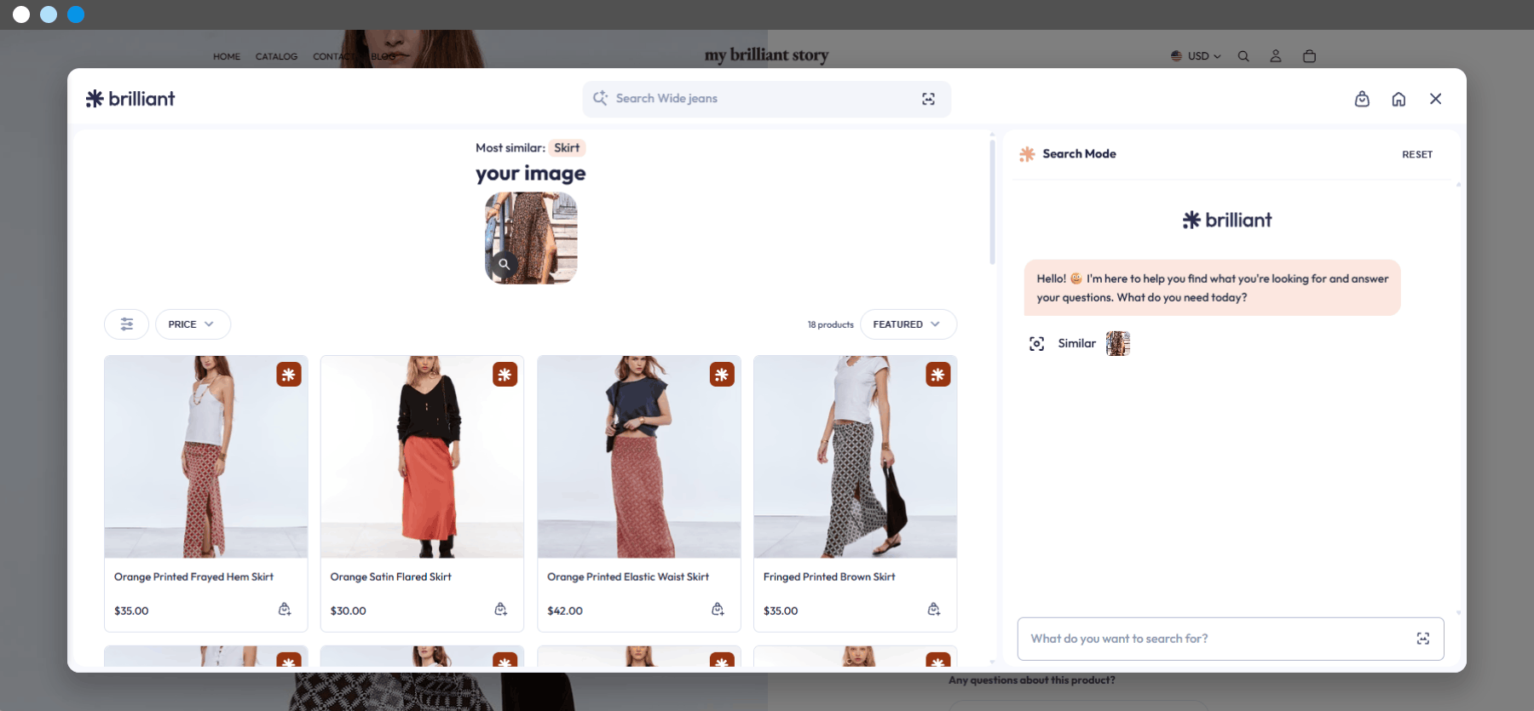Add Orange Printed Frayed Hem Skirt to cart
Screen dimensions: 1534x711
(x=285, y=610)
